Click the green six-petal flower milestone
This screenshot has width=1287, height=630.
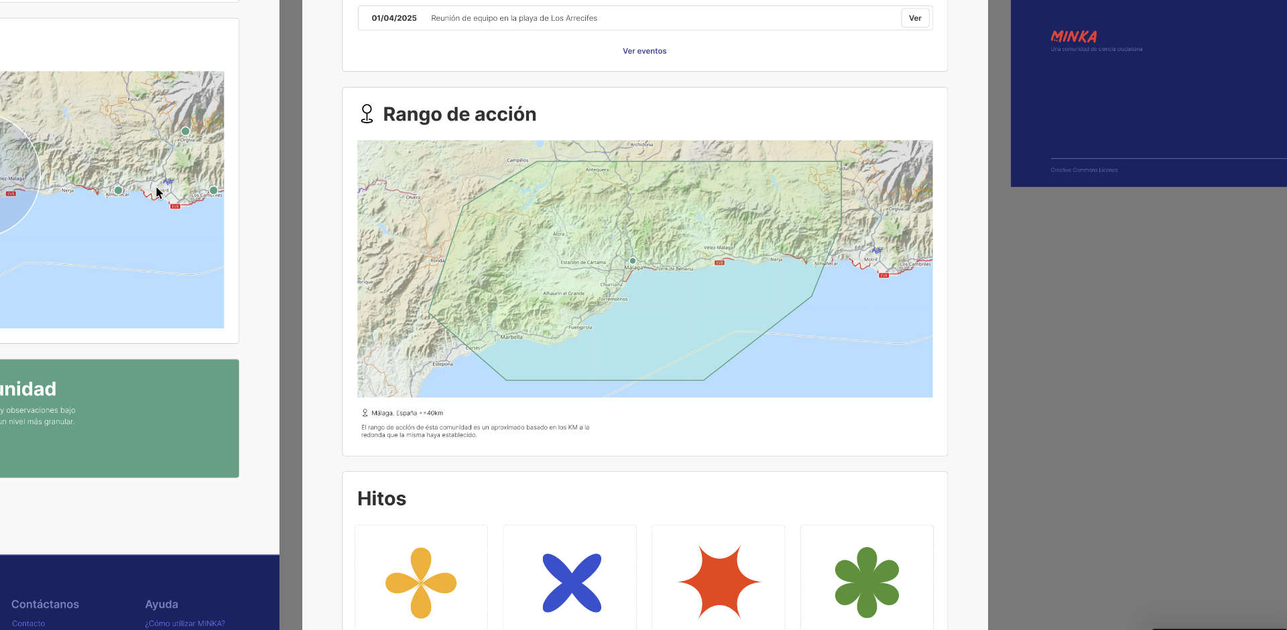coord(867,582)
